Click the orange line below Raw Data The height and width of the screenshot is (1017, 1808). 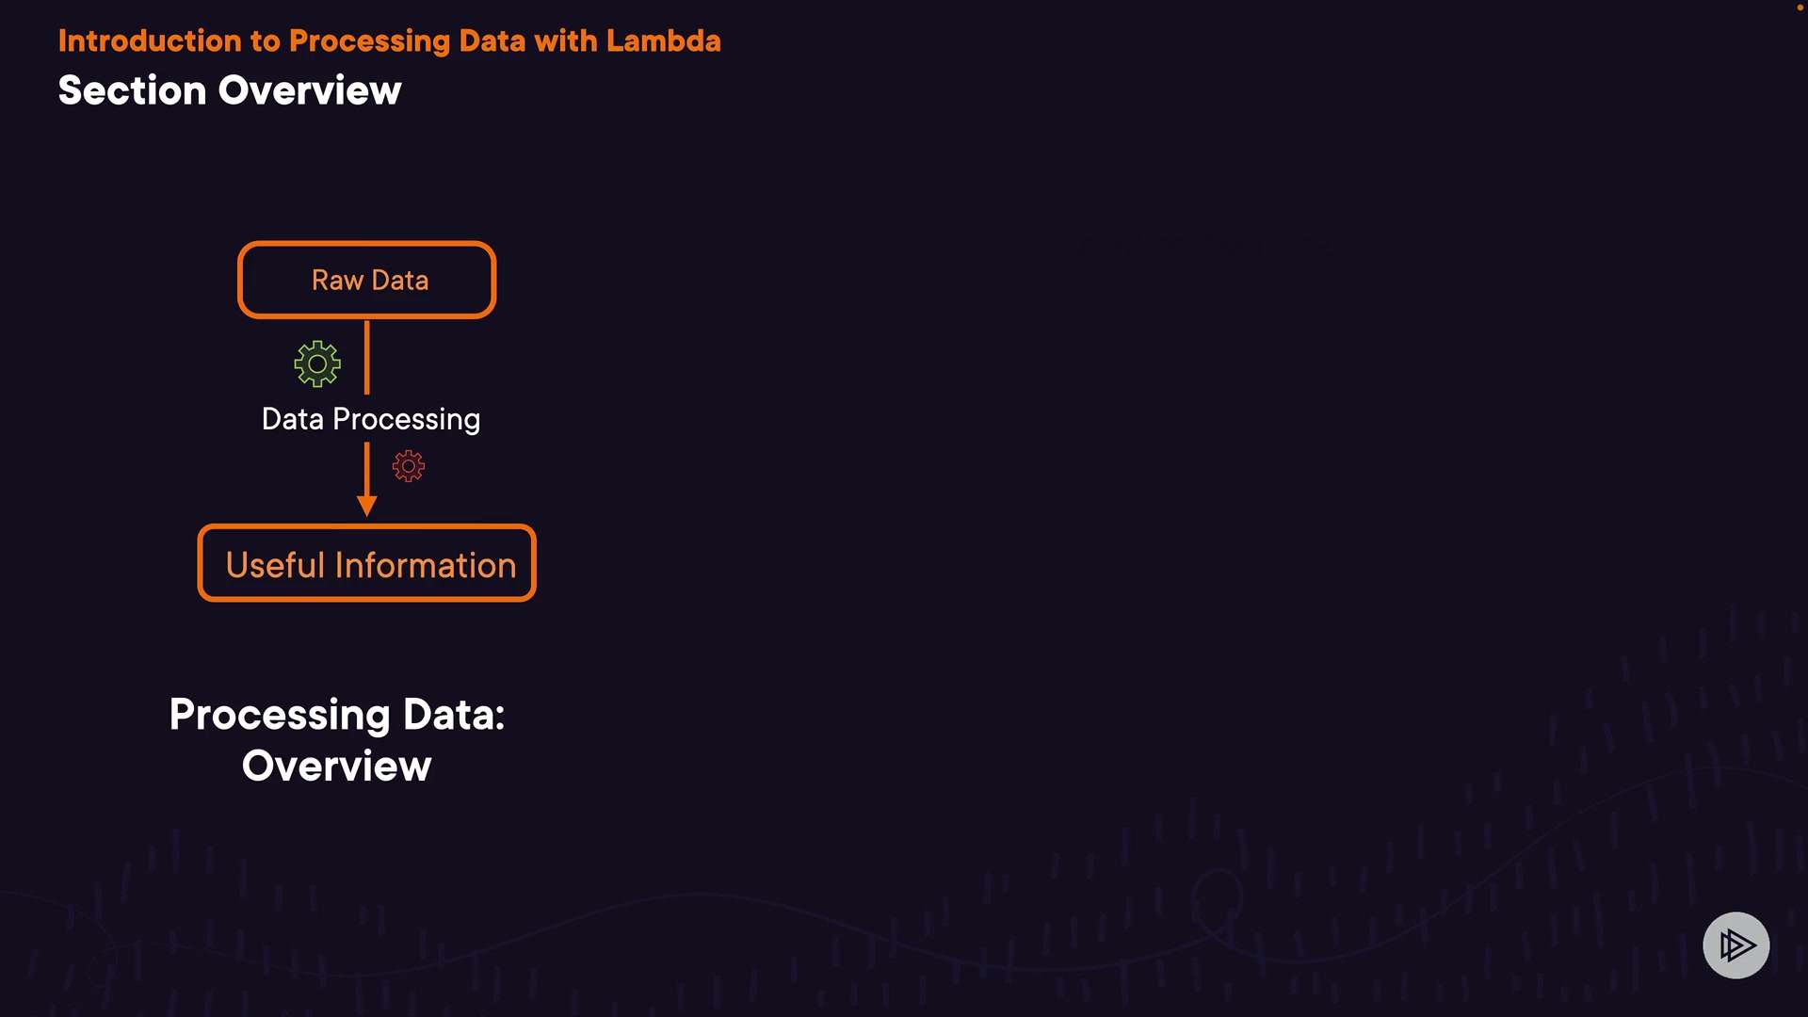coord(367,357)
